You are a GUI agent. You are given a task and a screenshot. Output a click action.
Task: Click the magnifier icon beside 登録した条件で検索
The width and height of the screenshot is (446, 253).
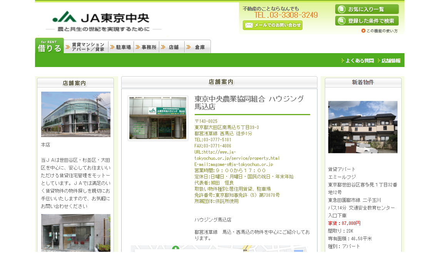[x=342, y=21]
